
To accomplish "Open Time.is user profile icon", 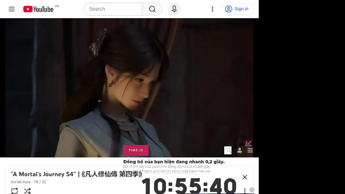I will click(239, 150).
